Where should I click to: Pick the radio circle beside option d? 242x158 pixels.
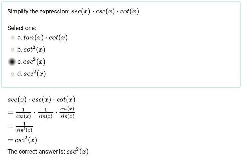point(13,74)
